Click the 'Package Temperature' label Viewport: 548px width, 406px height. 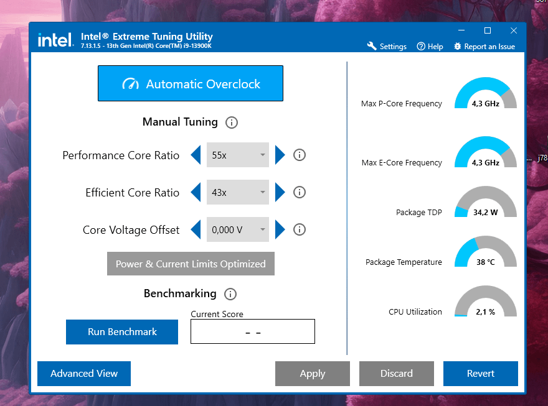(x=404, y=262)
